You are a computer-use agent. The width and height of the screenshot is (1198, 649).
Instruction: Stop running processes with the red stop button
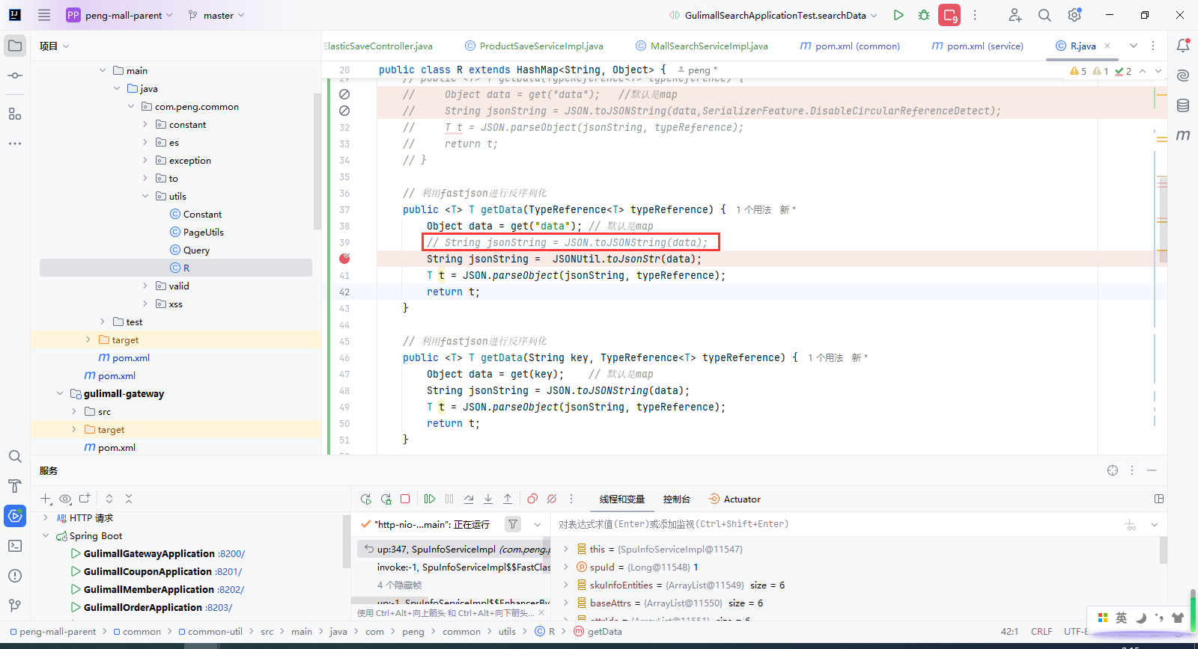[949, 15]
